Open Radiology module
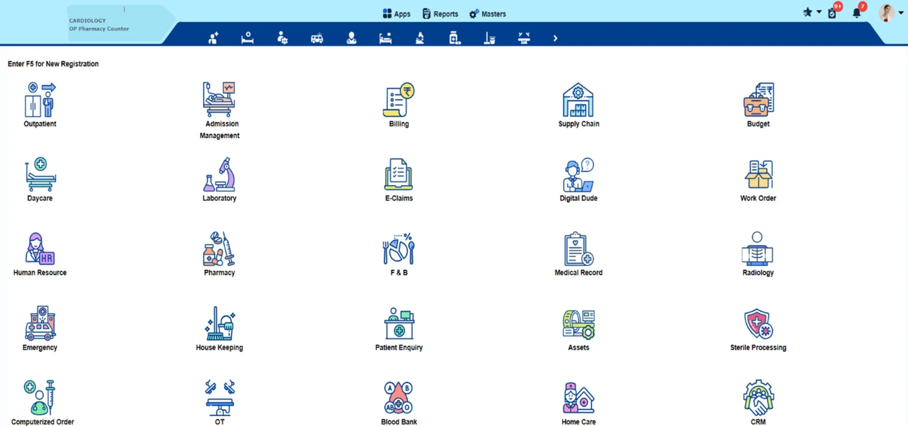This screenshot has width=908, height=426. pyautogui.click(x=758, y=254)
